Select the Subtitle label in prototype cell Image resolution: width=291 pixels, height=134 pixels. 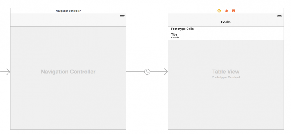coord(175,38)
